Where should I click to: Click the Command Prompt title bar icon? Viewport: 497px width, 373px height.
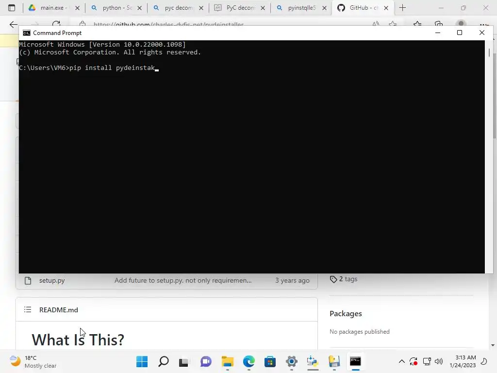27,33
